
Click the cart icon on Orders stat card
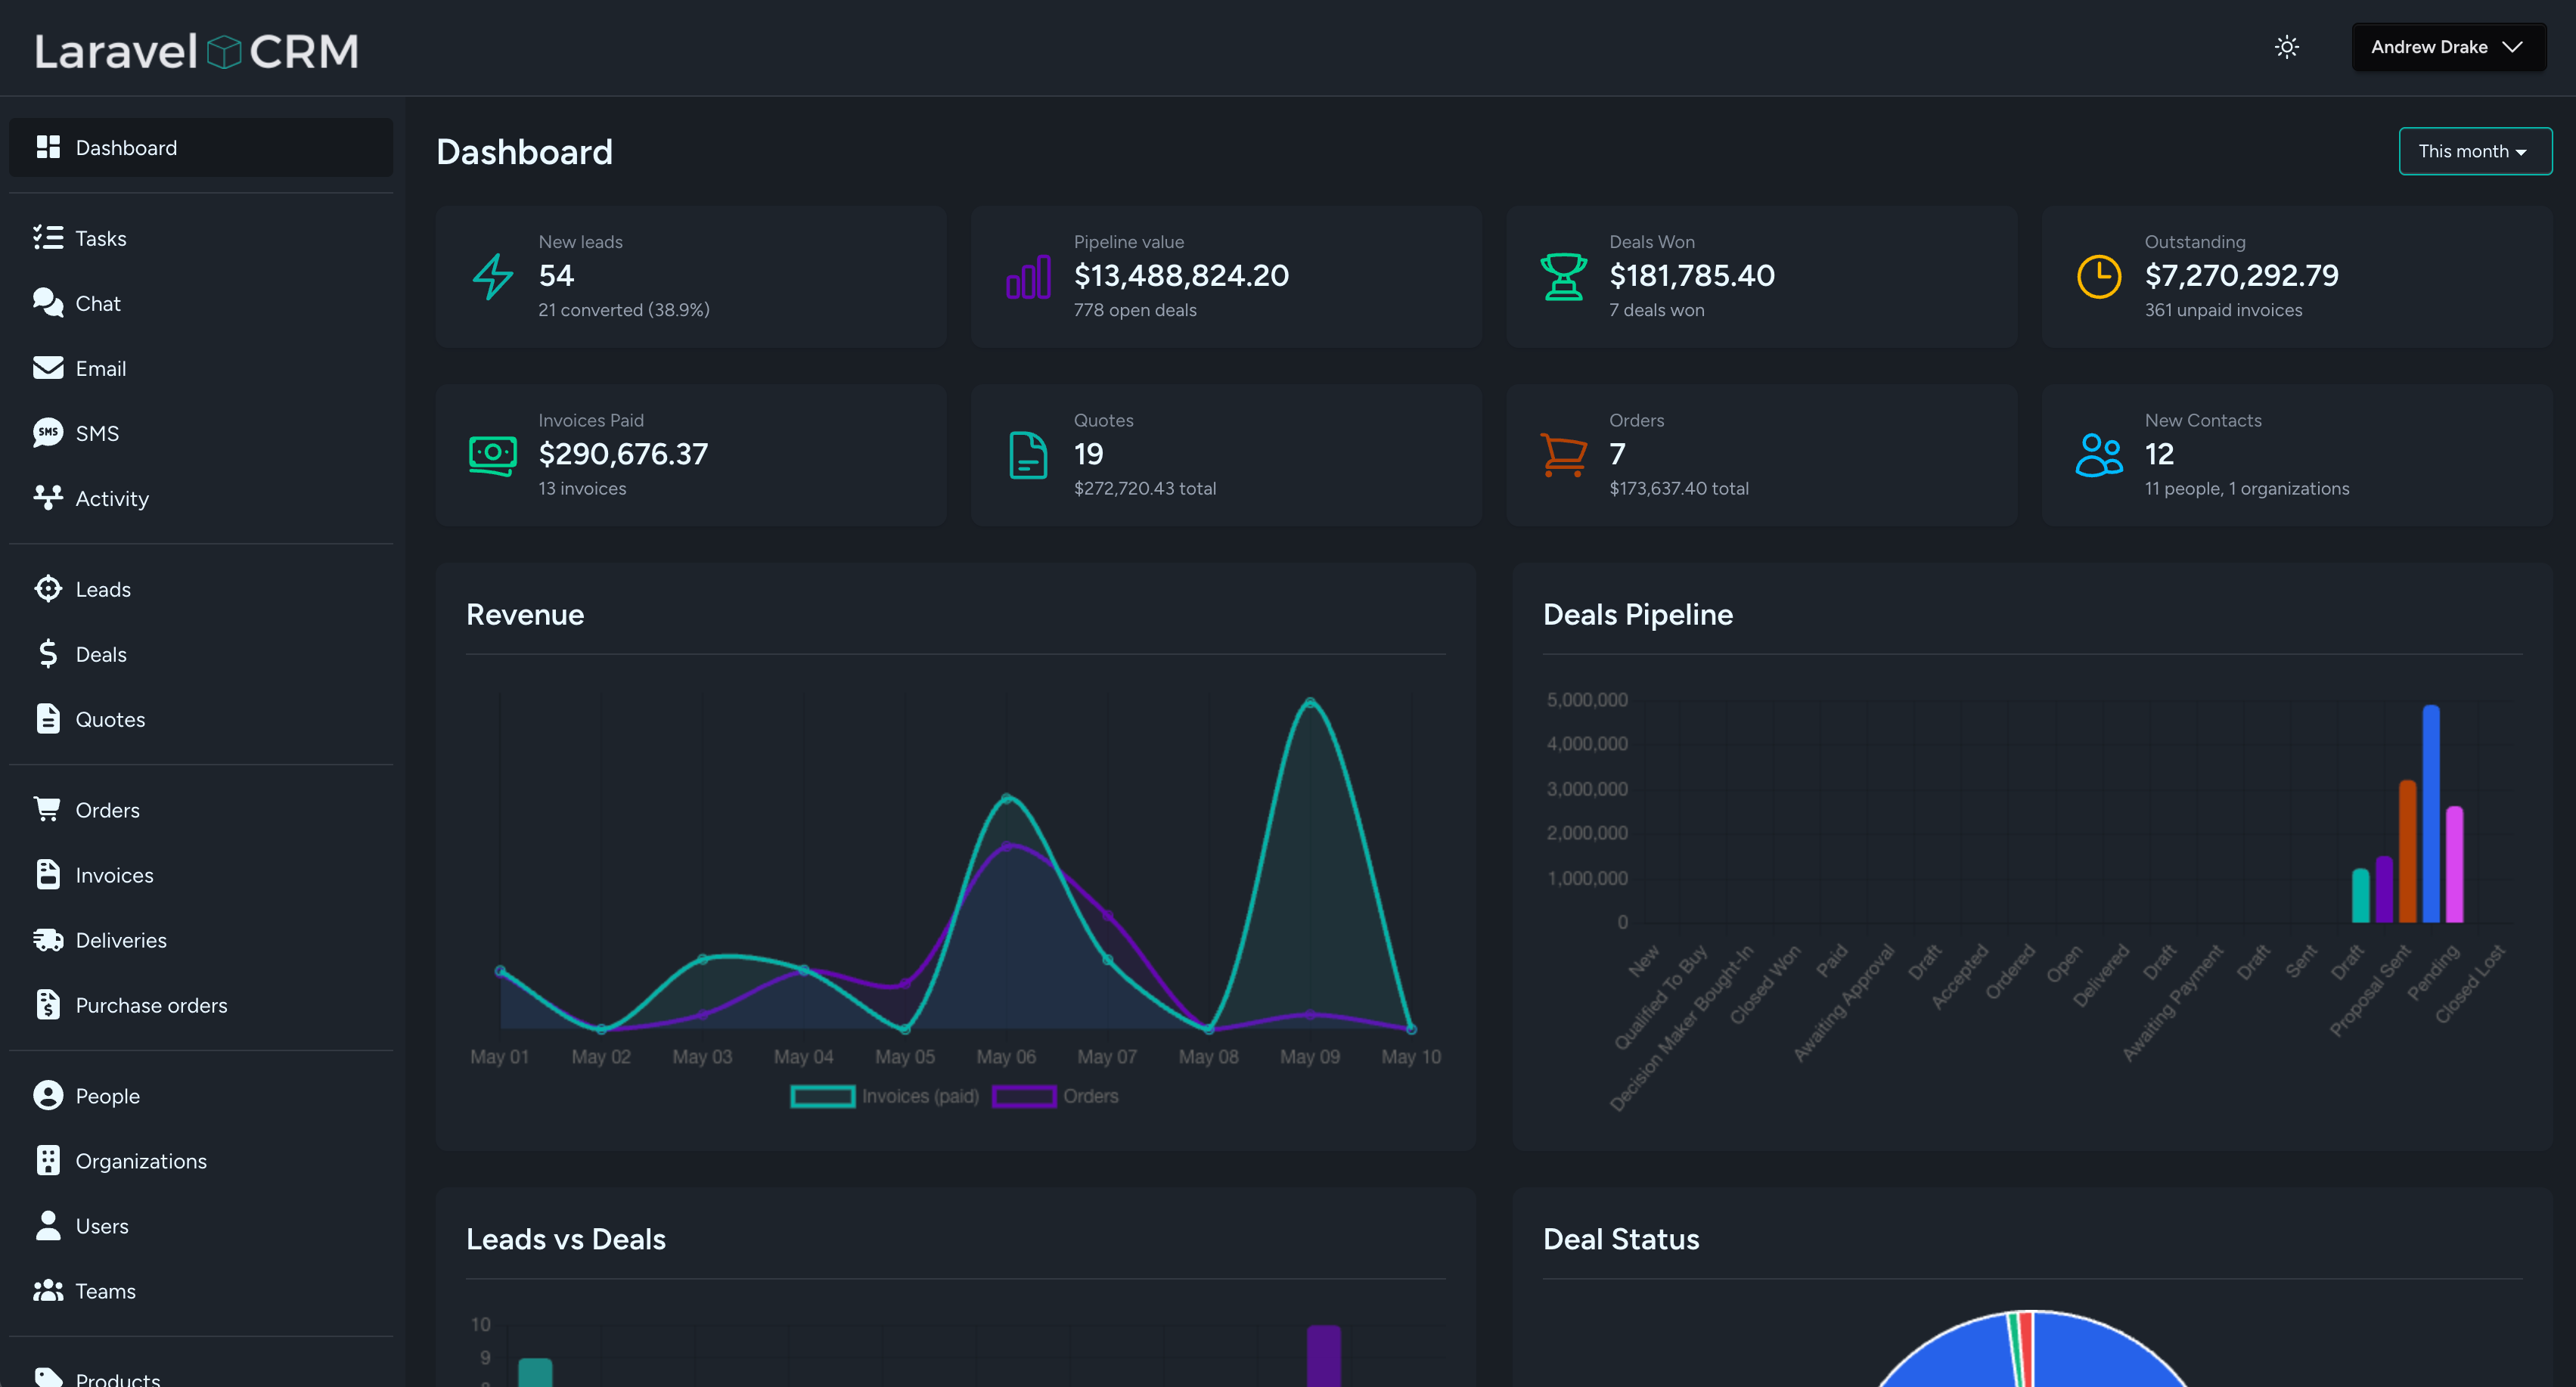pyautogui.click(x=1564, y=455)
